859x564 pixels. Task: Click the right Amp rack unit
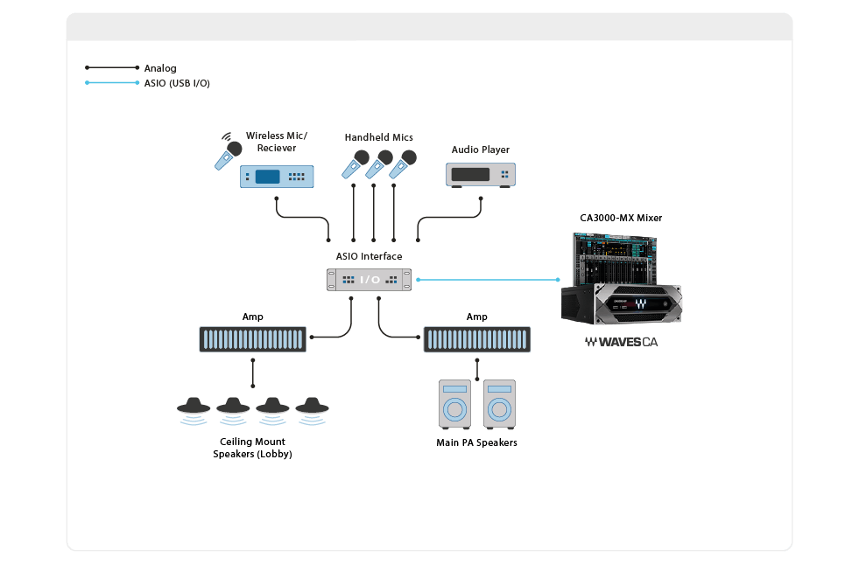pos(476,339)
